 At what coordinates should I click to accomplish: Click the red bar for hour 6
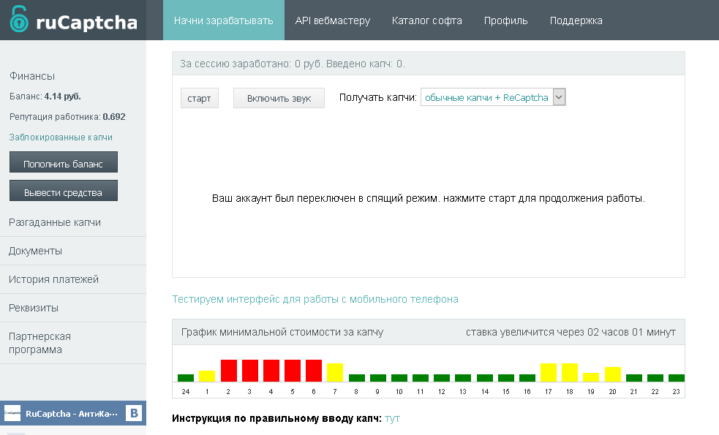tap(314, 371)
